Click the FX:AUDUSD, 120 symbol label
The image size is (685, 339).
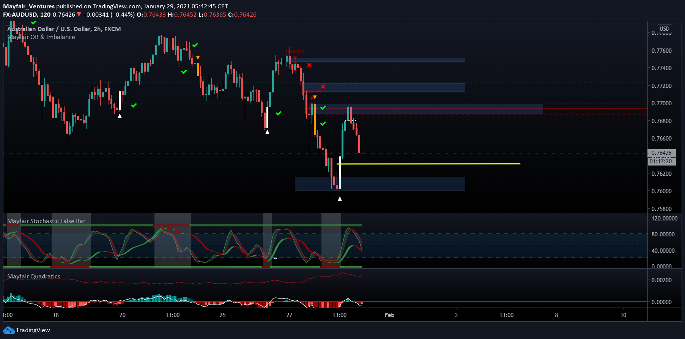(27, 14)
